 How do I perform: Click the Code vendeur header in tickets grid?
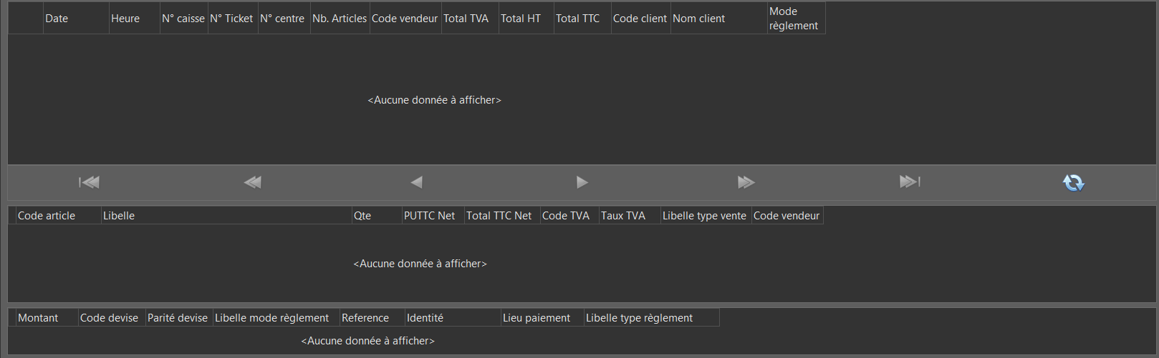click(x=405, y=19)
